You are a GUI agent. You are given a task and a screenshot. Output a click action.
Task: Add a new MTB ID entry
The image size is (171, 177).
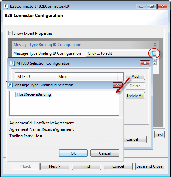tap(135, 76)
